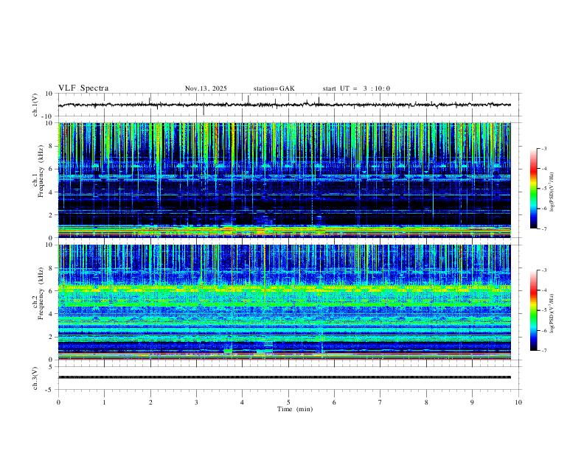
Task: Click the time axis tick label '5'
Action: 288,402
